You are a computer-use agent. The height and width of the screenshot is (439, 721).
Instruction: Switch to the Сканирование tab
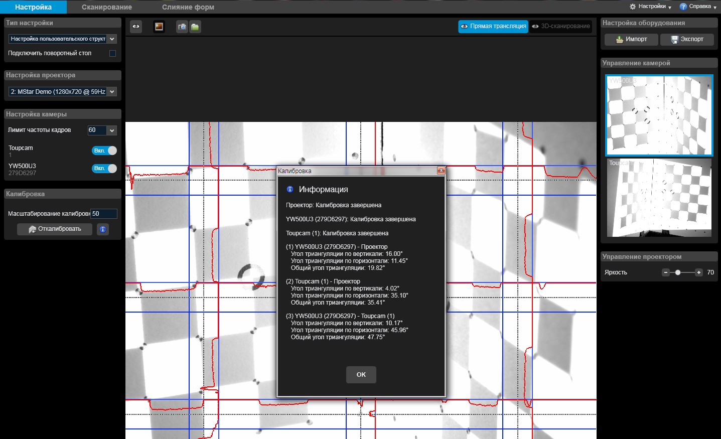pos(106,7)
